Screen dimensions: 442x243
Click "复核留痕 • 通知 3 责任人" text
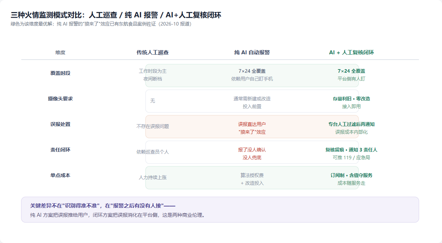[x=351, y=150]
